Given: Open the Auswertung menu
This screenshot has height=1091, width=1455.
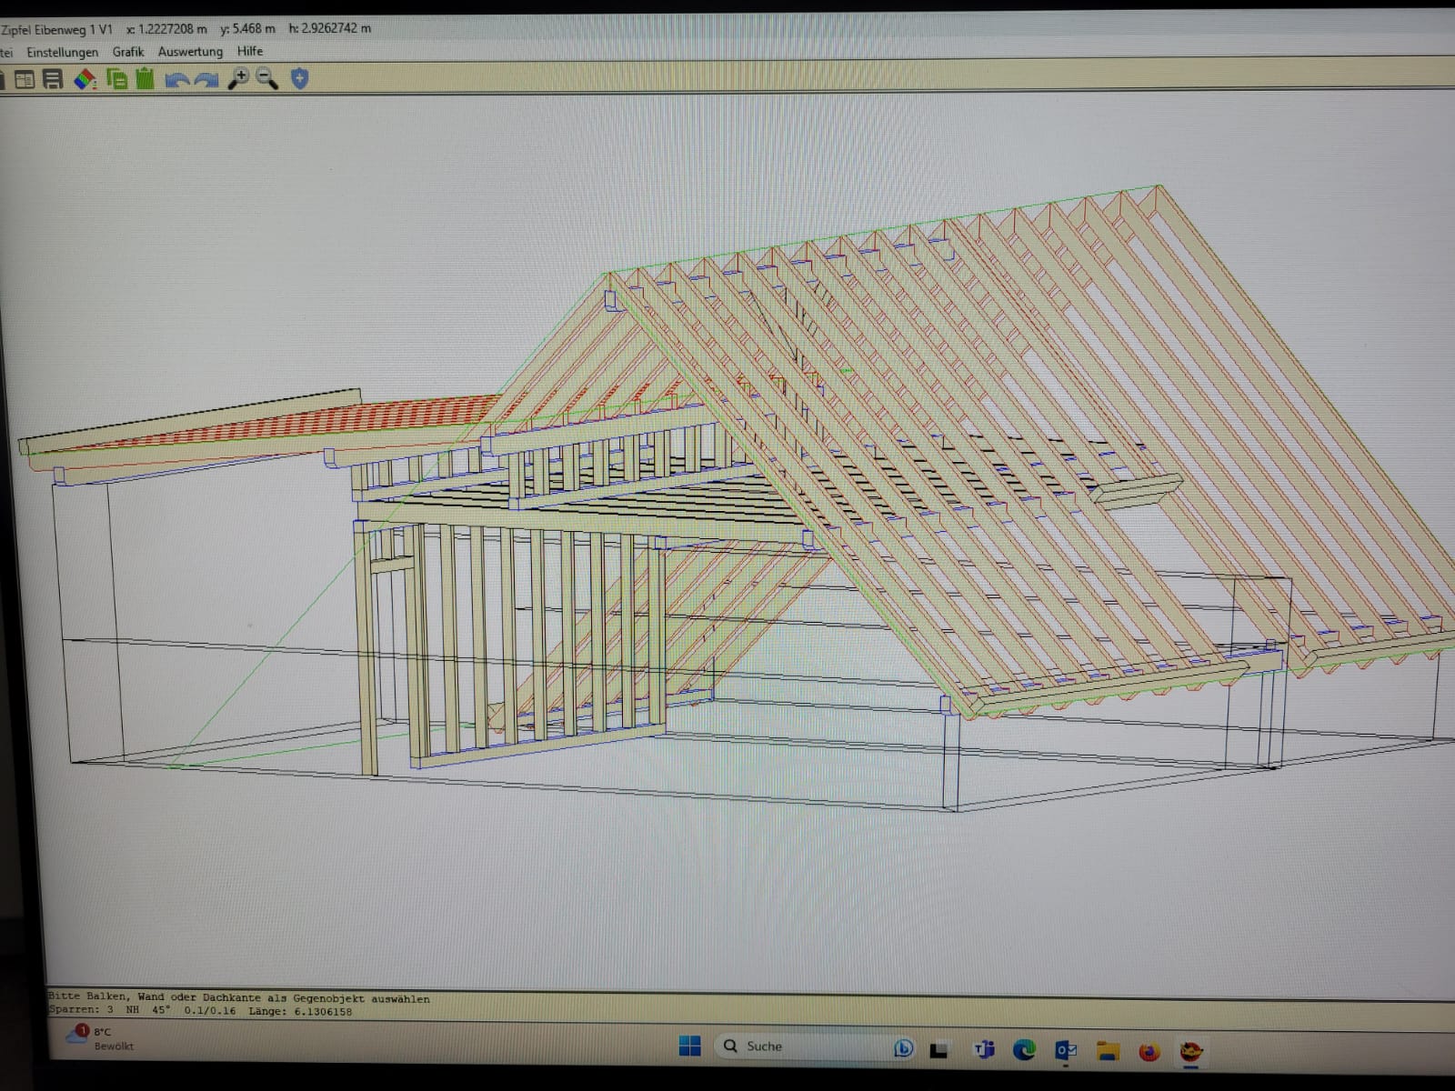Looking at the screenshot, I should click(190, 52).
